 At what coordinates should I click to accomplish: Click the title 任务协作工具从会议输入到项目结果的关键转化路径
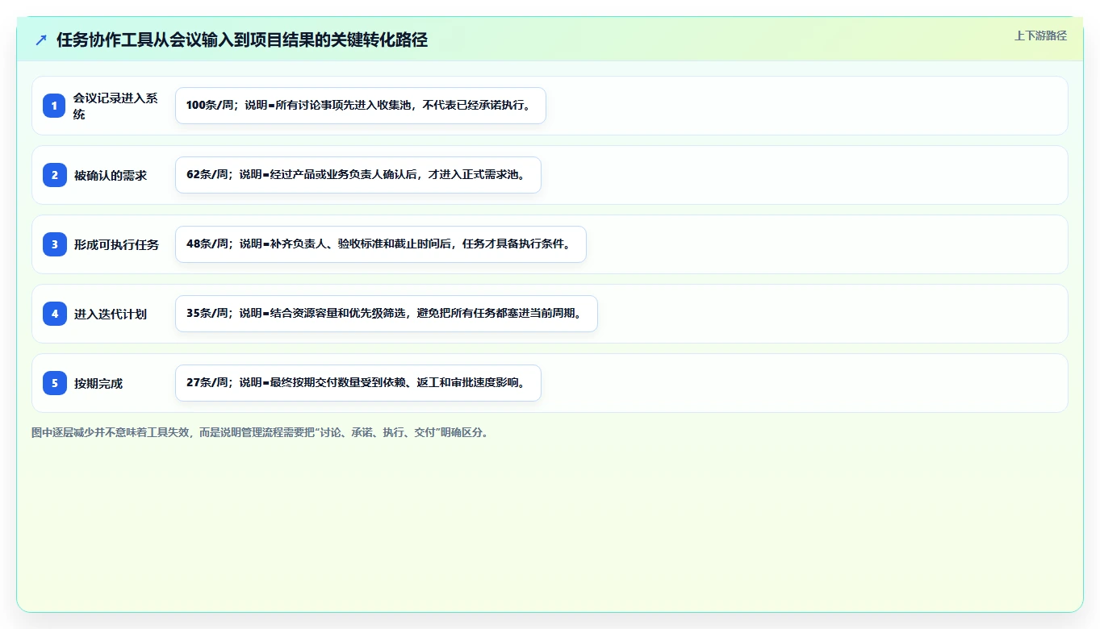click(242, 40)
